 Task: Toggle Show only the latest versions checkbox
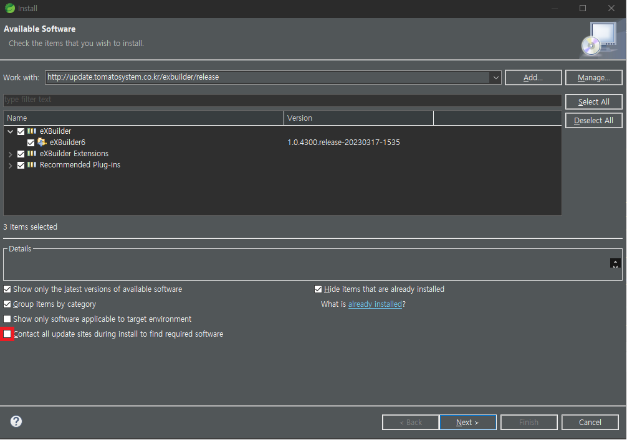pos(7,289)
